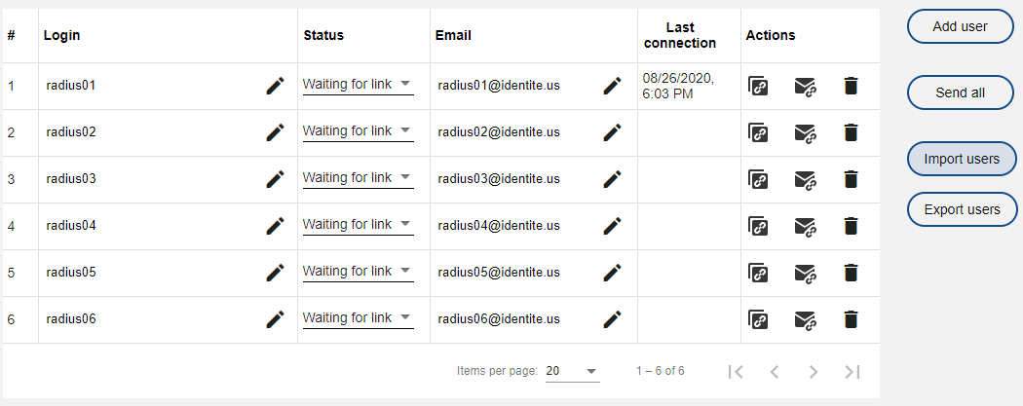This screenshot has width=1023, height=406.
Task: Open Status dropdown for radius06
Action: click(358, 318)
